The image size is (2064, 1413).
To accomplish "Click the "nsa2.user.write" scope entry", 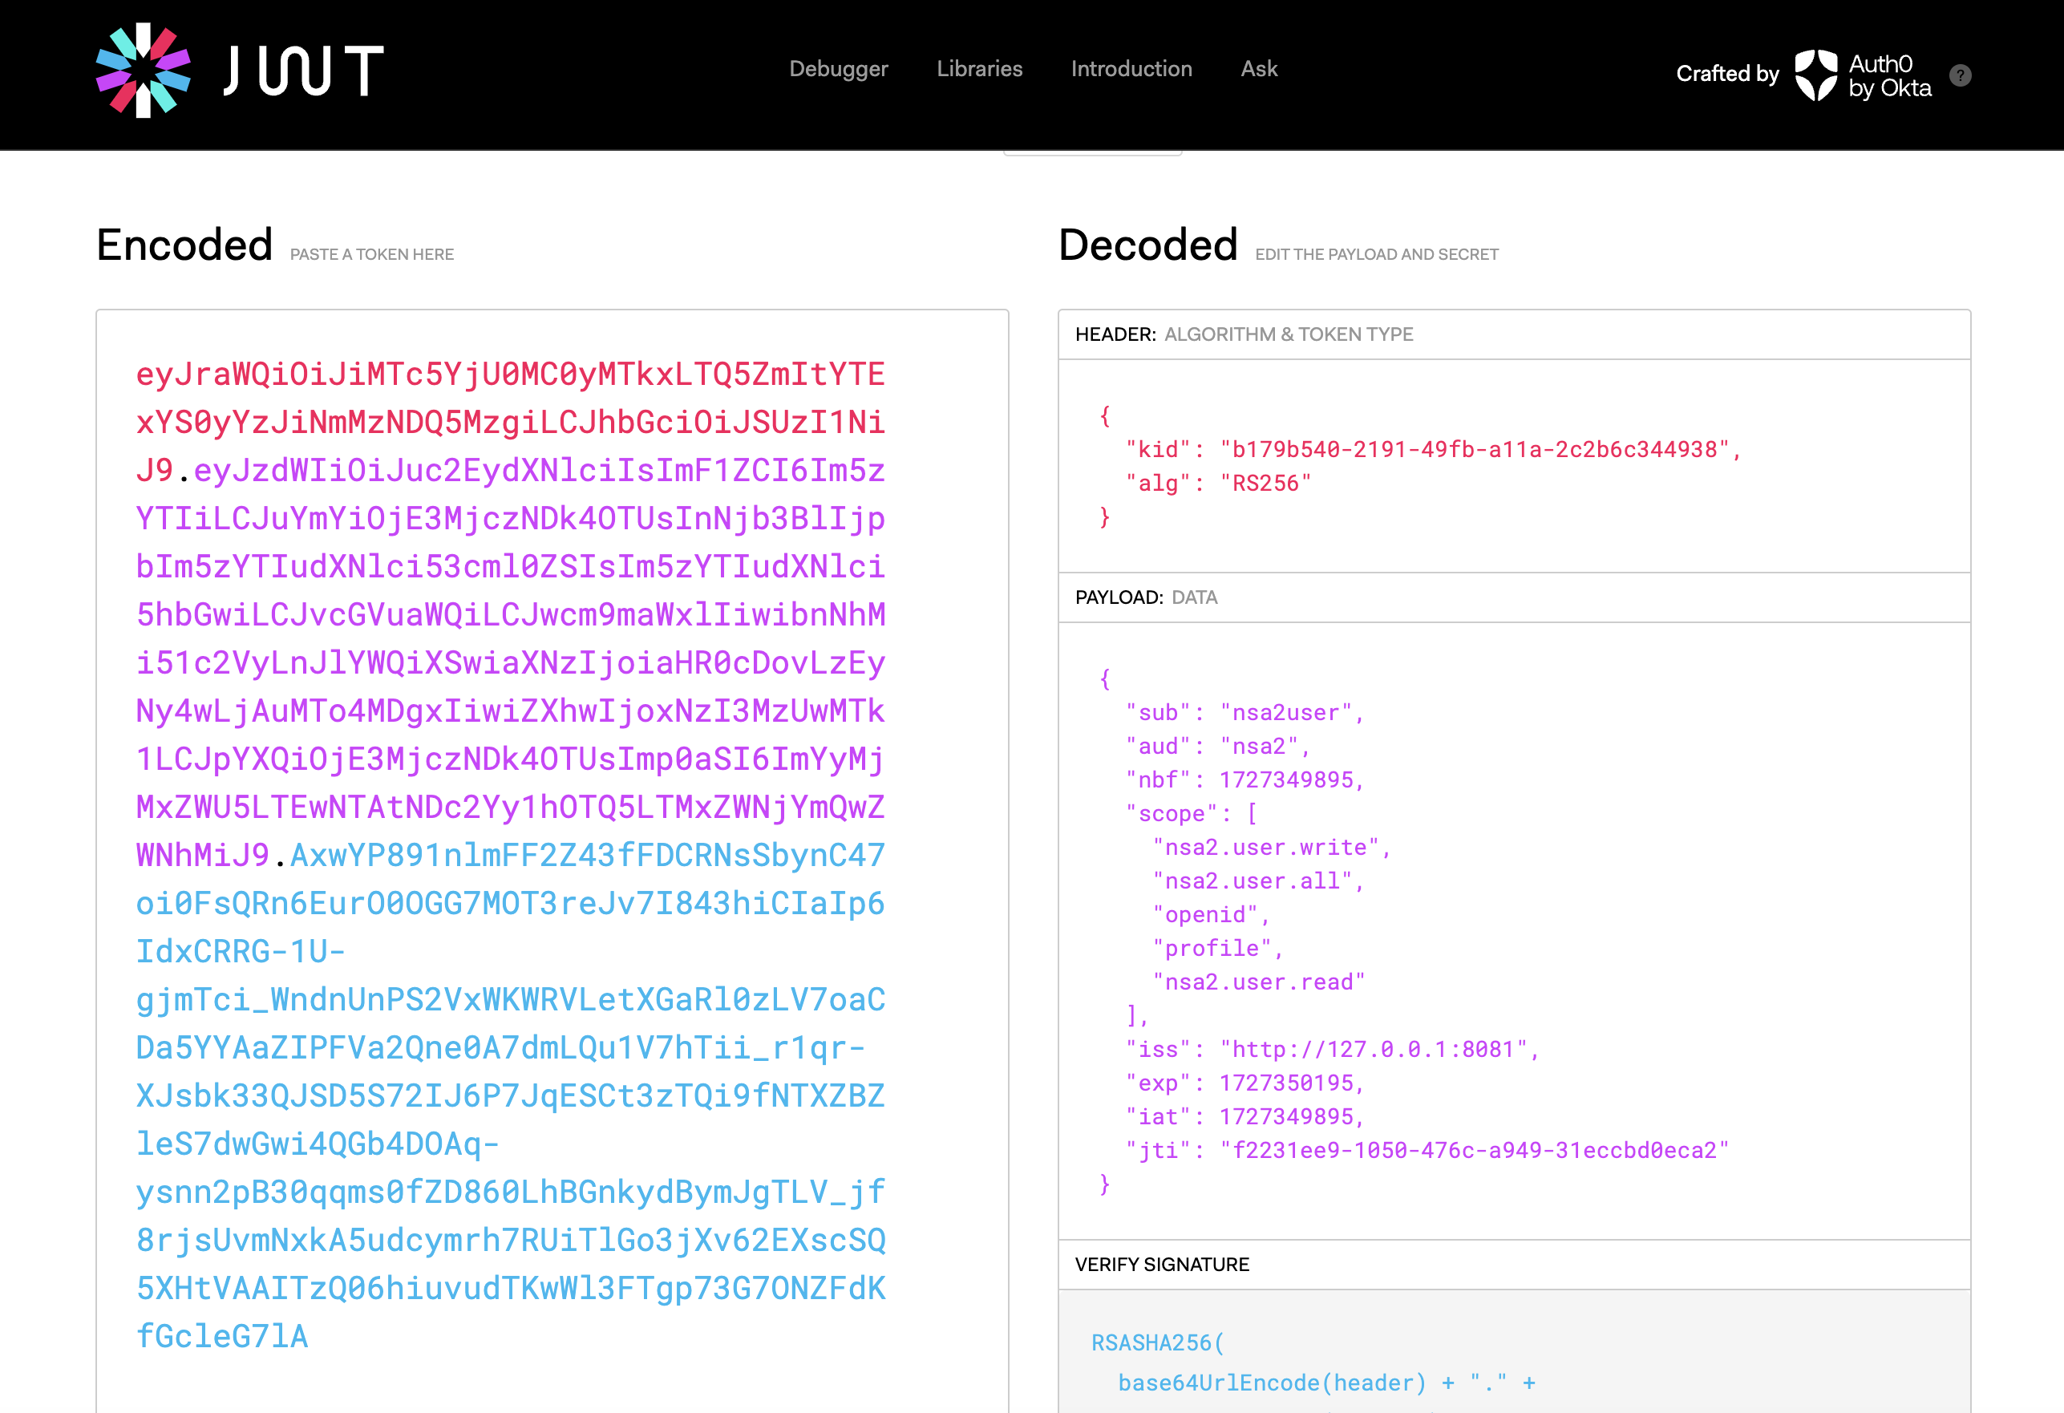I will point(1271,848).
